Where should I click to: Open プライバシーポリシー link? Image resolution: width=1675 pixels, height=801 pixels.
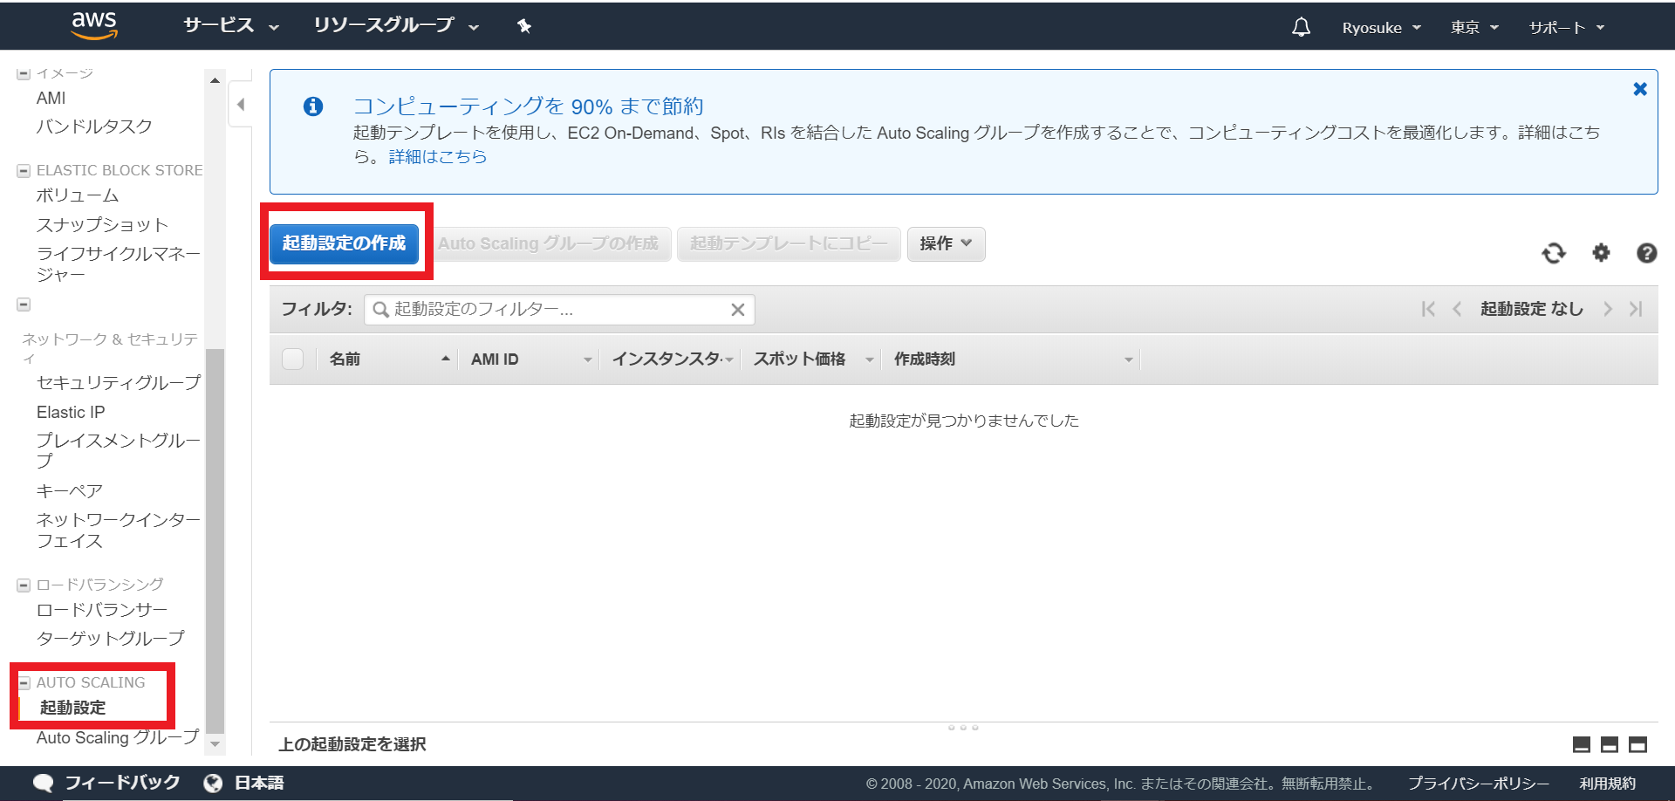[1479, 784]
